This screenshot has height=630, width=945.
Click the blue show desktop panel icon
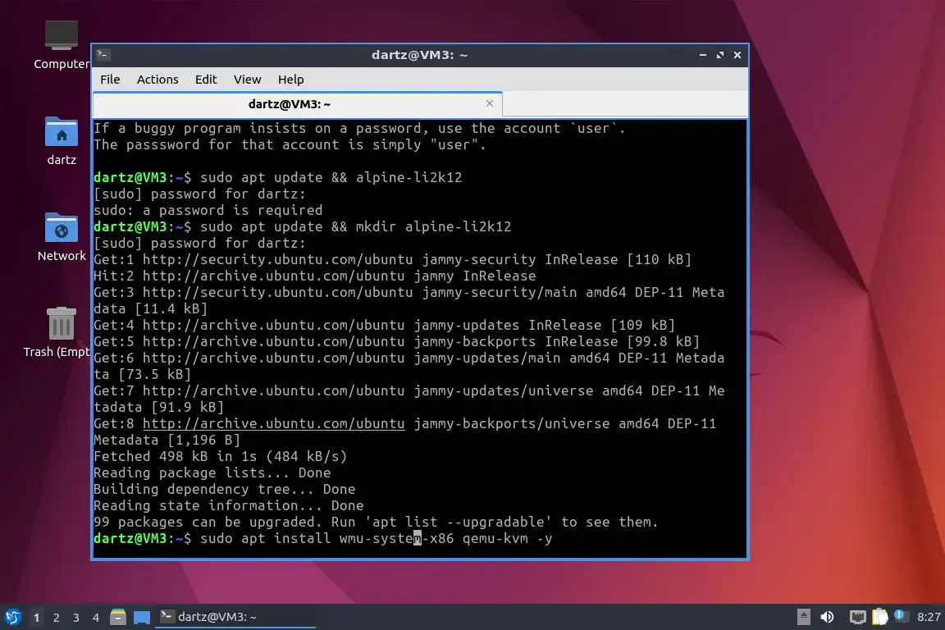coord(142,618)
